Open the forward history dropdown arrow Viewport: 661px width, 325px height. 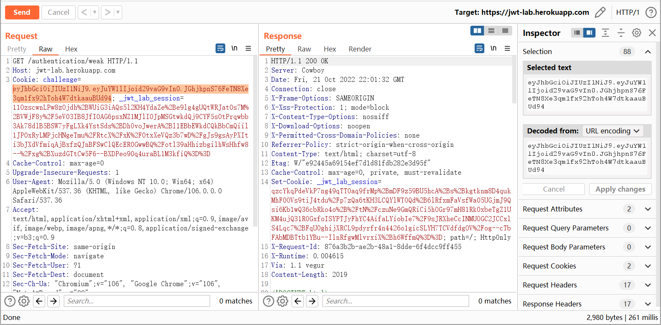coord(118,12)
